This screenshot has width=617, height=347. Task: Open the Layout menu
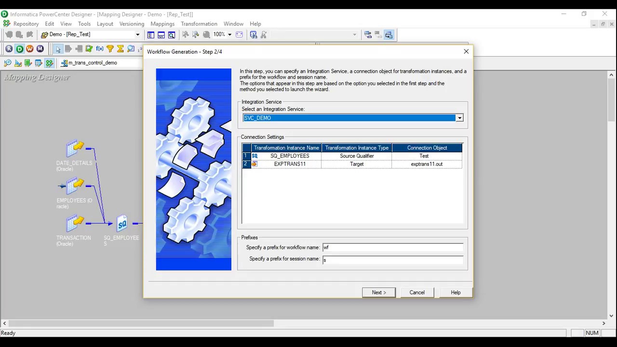[105, 24]
